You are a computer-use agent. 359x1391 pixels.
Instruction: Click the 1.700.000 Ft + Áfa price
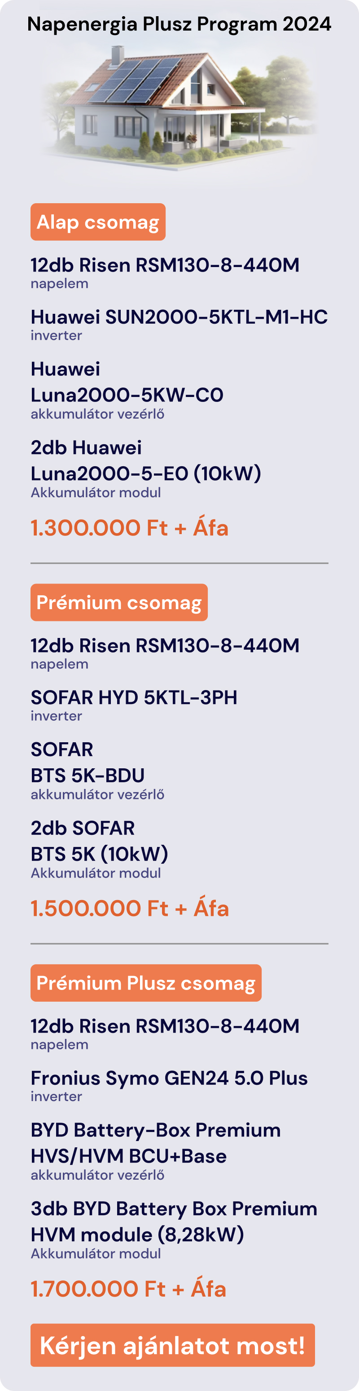pyautogui.click(x=128, y=1288)
